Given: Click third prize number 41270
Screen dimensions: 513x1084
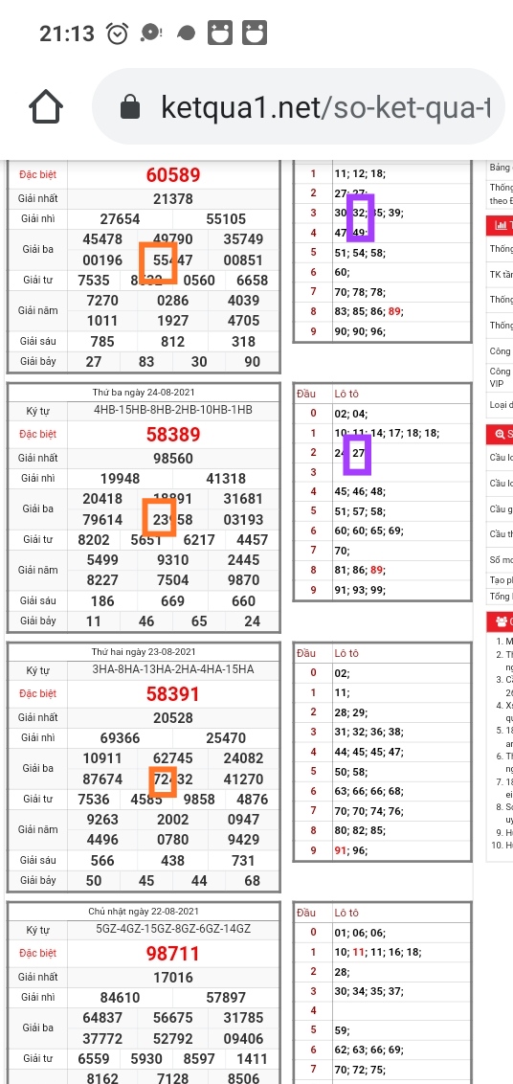Looking at the screenshot, I should 243,779.
